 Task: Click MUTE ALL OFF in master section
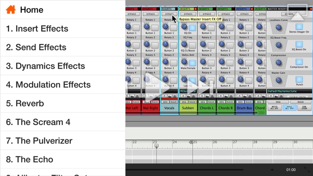(x=275, y=108)
